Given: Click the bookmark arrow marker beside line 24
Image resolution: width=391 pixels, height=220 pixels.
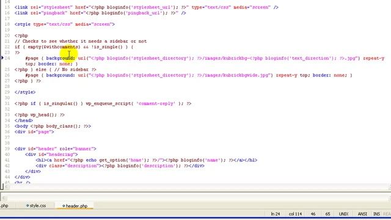Looking at the screenshot, I should point(2,58).
